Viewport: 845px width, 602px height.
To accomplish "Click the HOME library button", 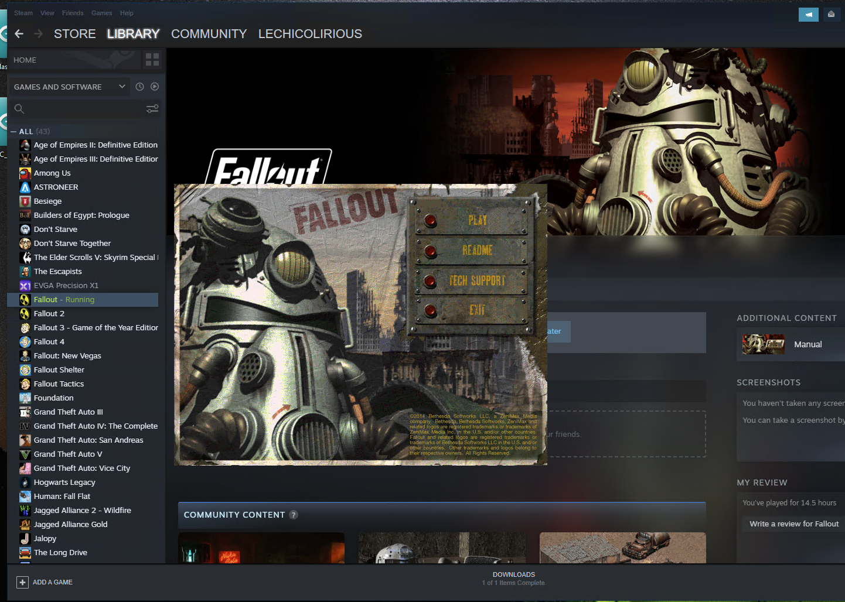I will pos(75,60).
